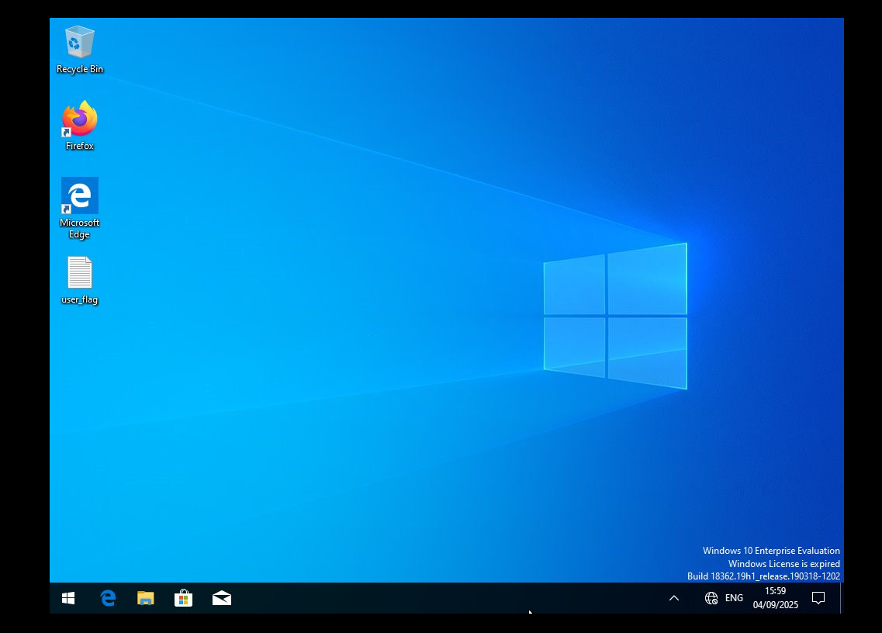This screenshot has width=882, height=633.
Task: Expand the hidden system tray icons
Action: point(674,598)
